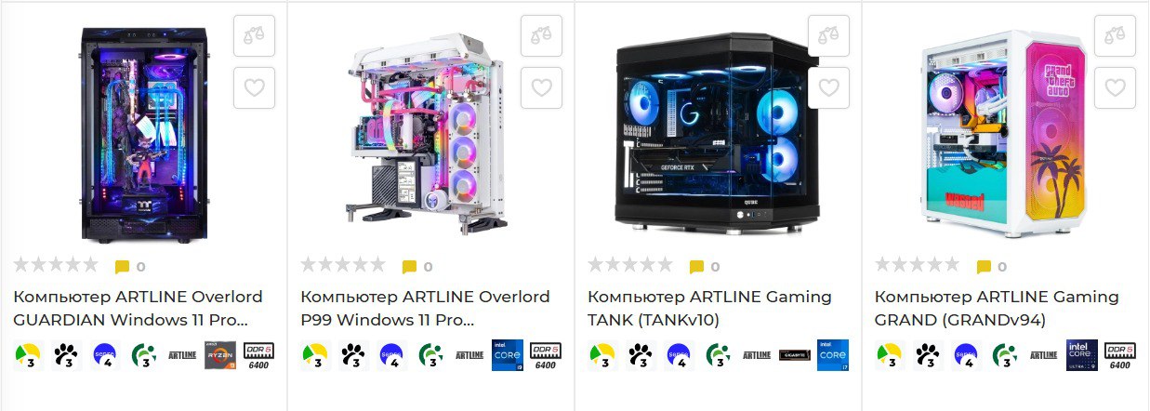Click compare scales icon for Gaming TANK
The width and height of the screenshot is (1150, 411).
(828, 35)
